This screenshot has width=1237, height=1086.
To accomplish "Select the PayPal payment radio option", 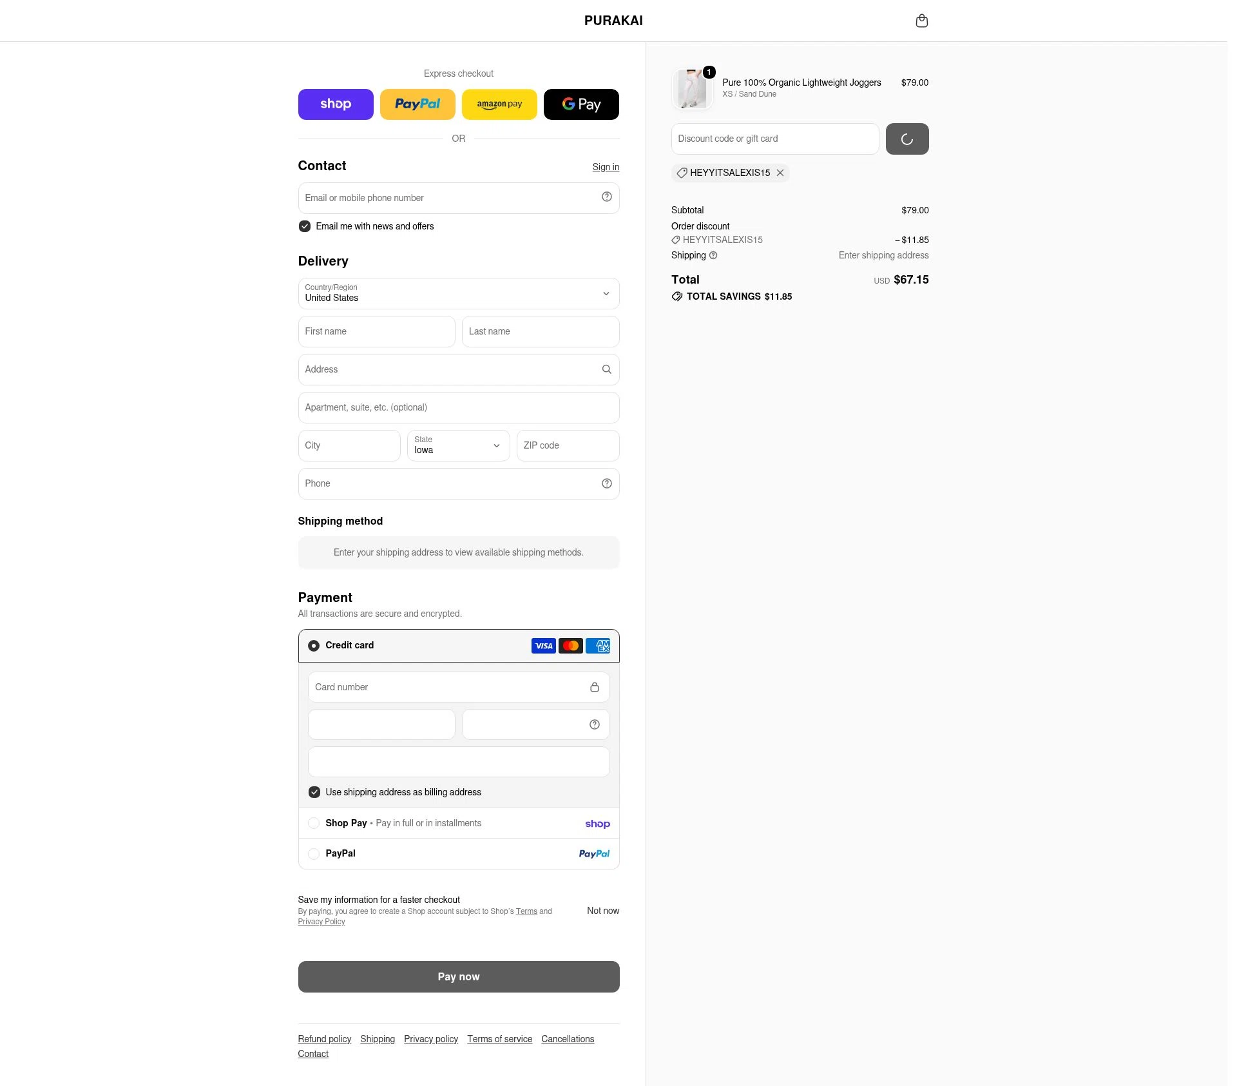I will 313,853.
